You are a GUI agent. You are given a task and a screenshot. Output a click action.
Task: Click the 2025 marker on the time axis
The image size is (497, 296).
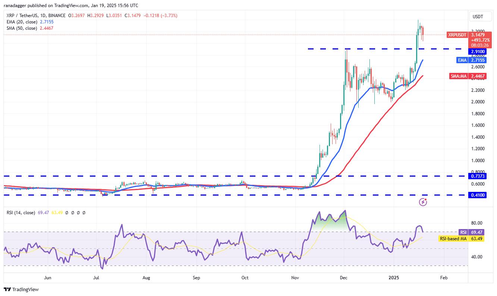coord(393,277)
